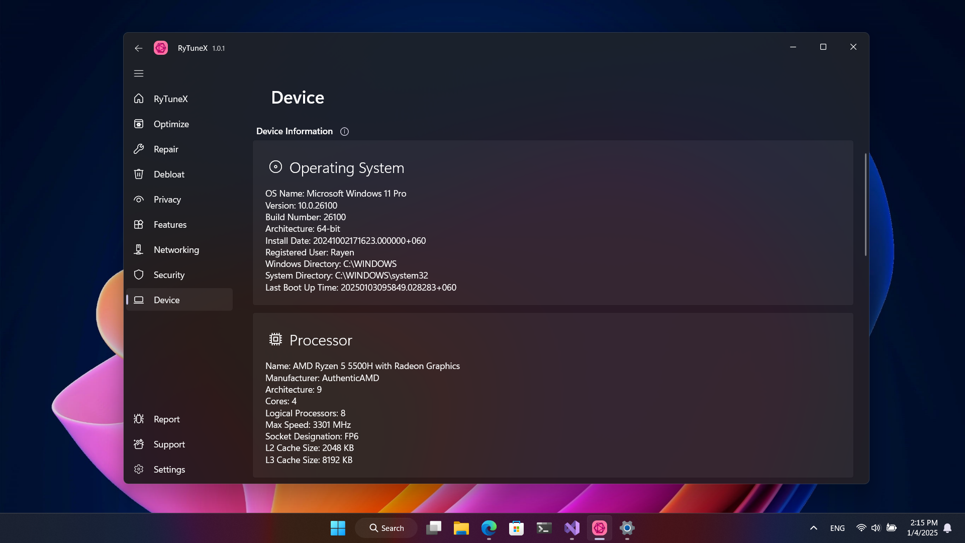Open the Features page
This screenshot has width=965, height=543.
pos(179,224)
